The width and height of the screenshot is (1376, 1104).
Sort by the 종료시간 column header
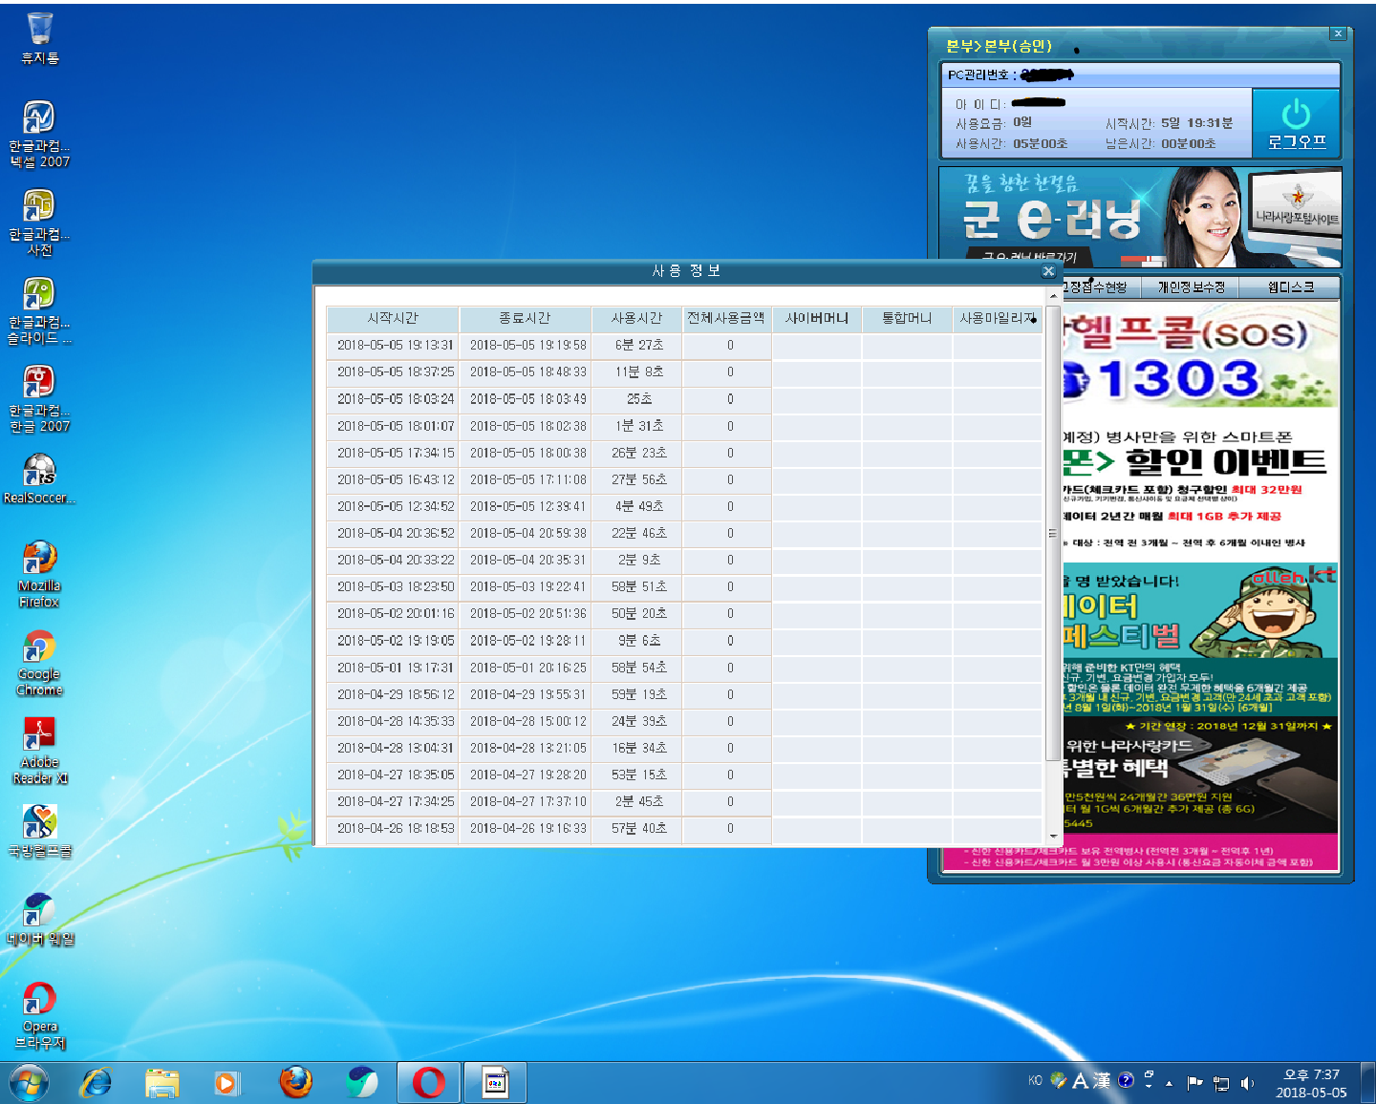coord(525,318)
